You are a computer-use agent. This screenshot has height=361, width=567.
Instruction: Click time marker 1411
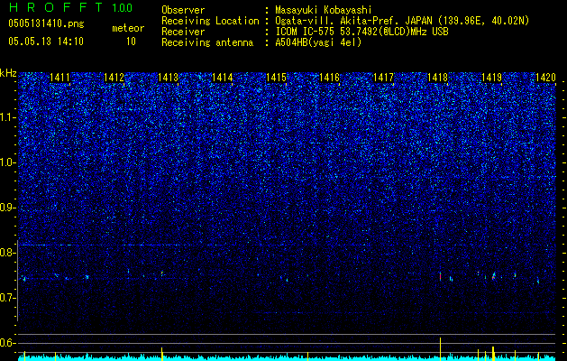coord(59,78)
